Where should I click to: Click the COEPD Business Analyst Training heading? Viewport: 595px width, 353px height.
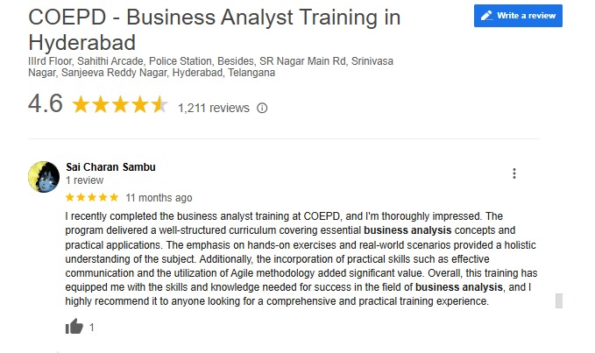tap(214, 29)
